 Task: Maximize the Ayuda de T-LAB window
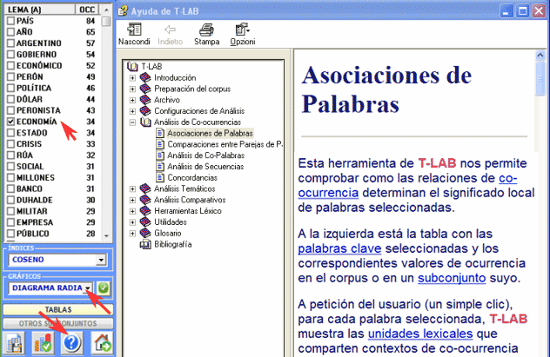tap(522, 11)
